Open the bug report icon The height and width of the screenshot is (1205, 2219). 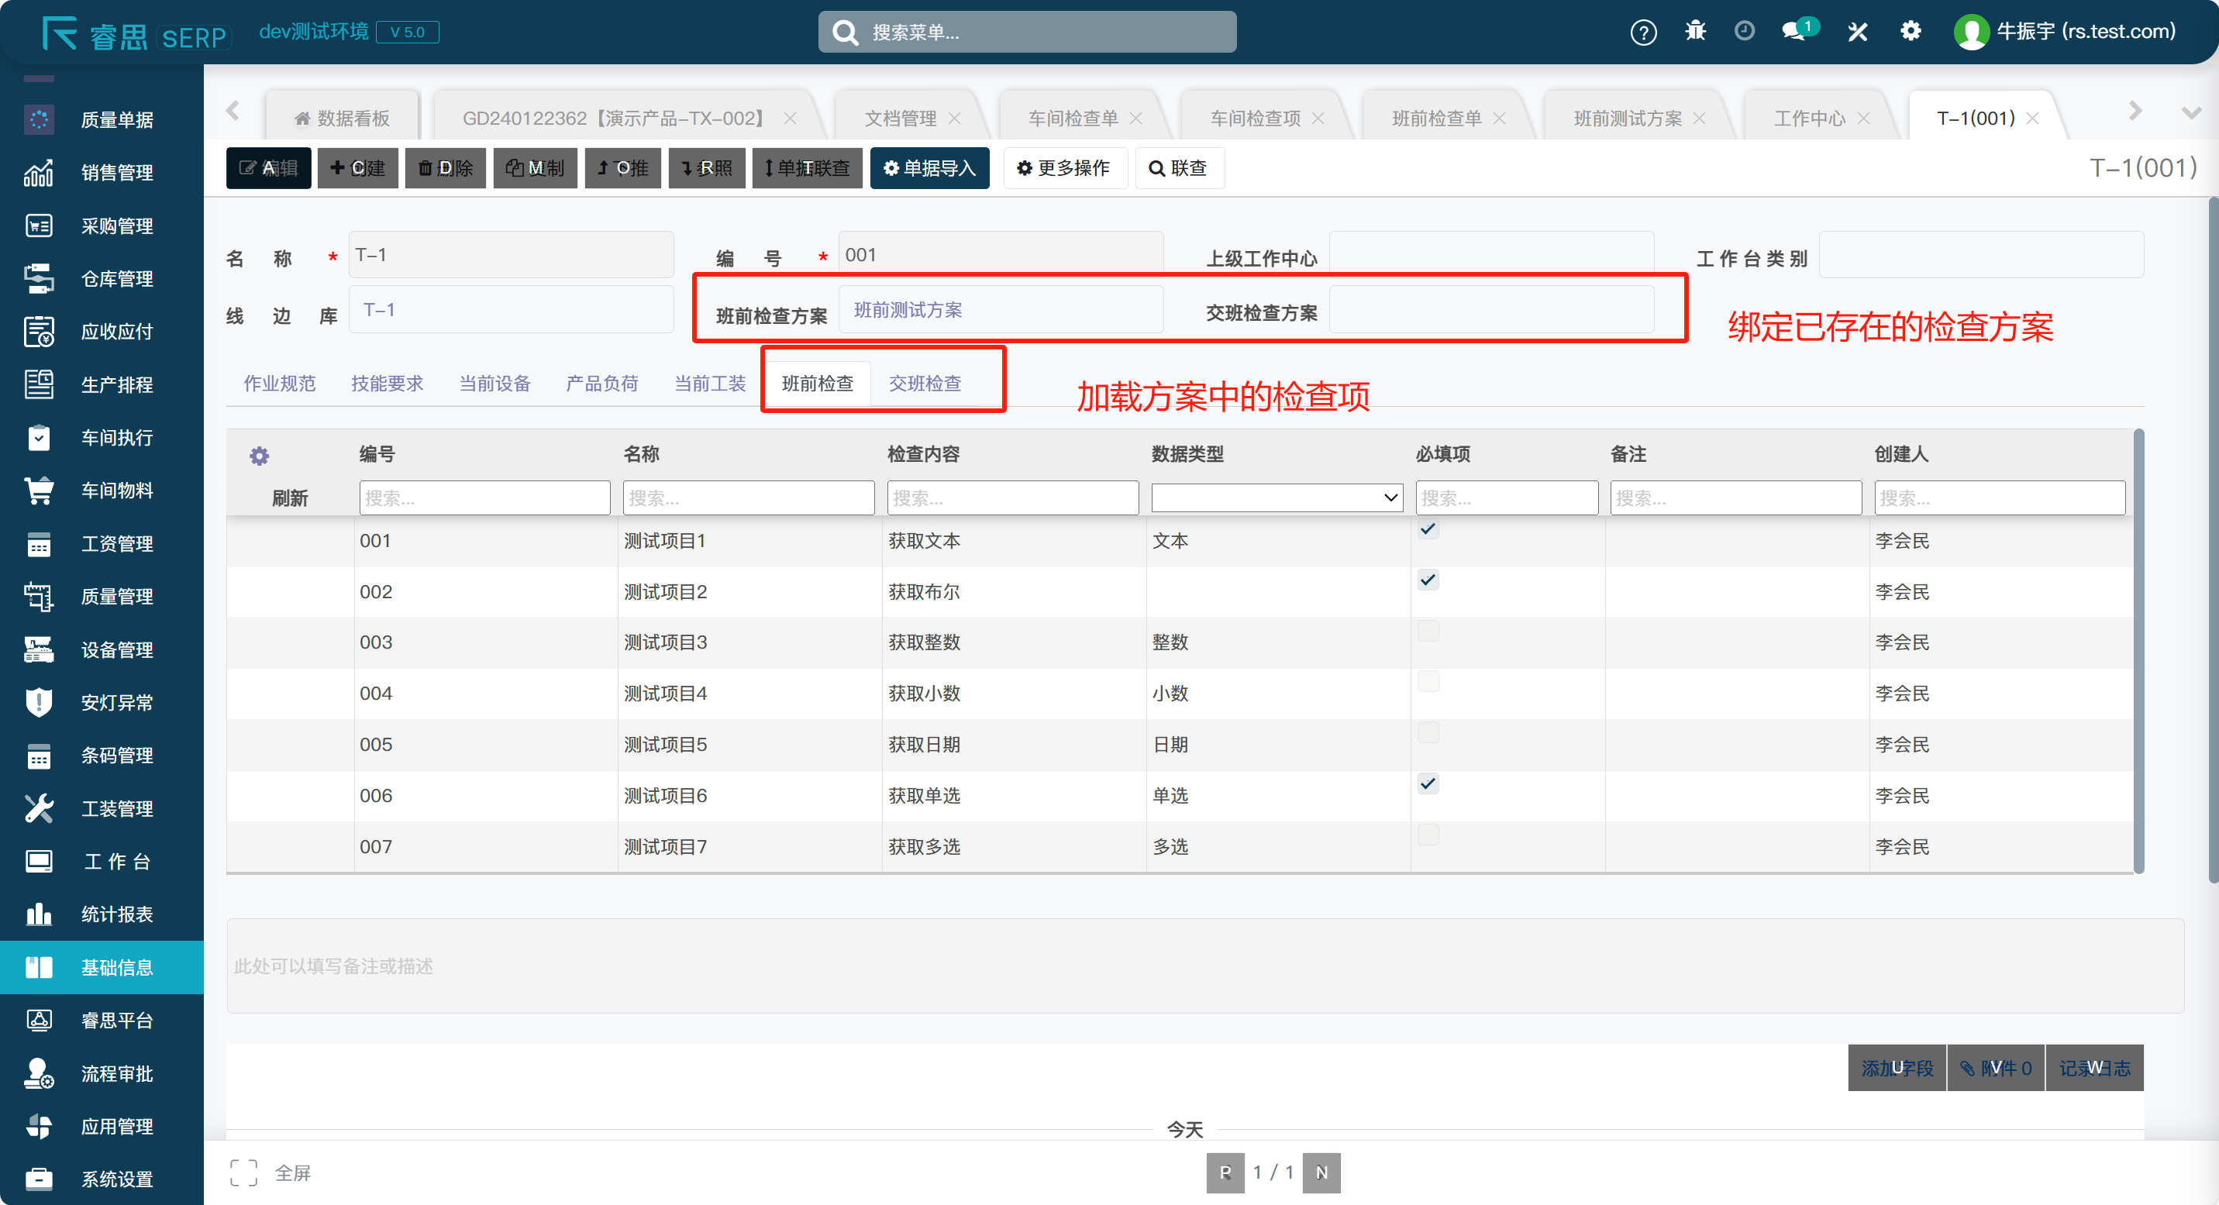click(1694, 32)
